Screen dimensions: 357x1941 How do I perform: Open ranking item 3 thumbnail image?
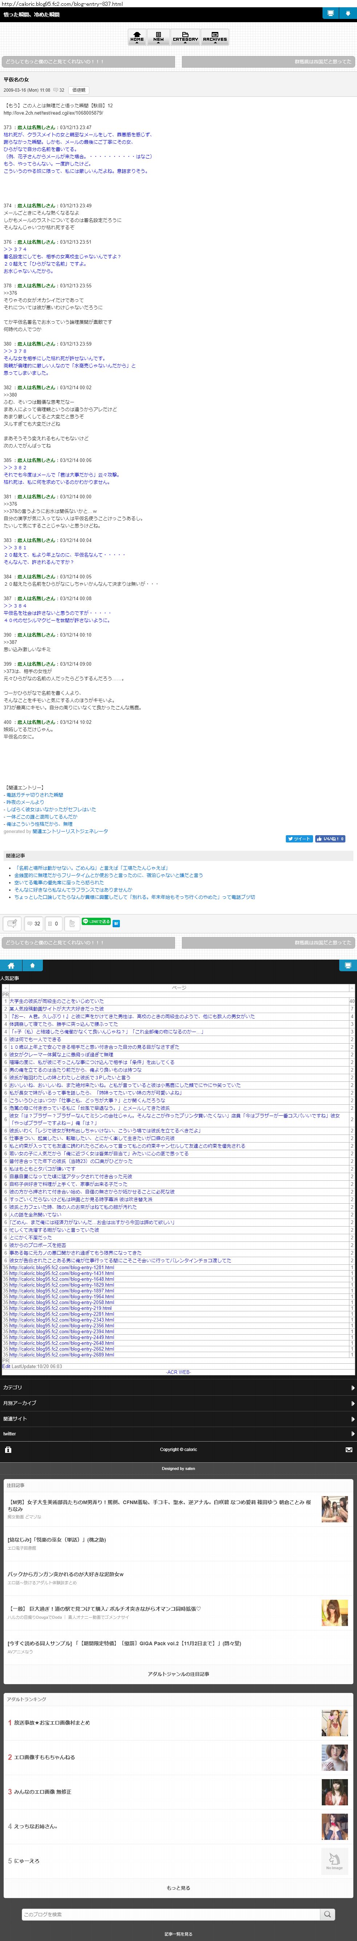[x=334, y=1792]
